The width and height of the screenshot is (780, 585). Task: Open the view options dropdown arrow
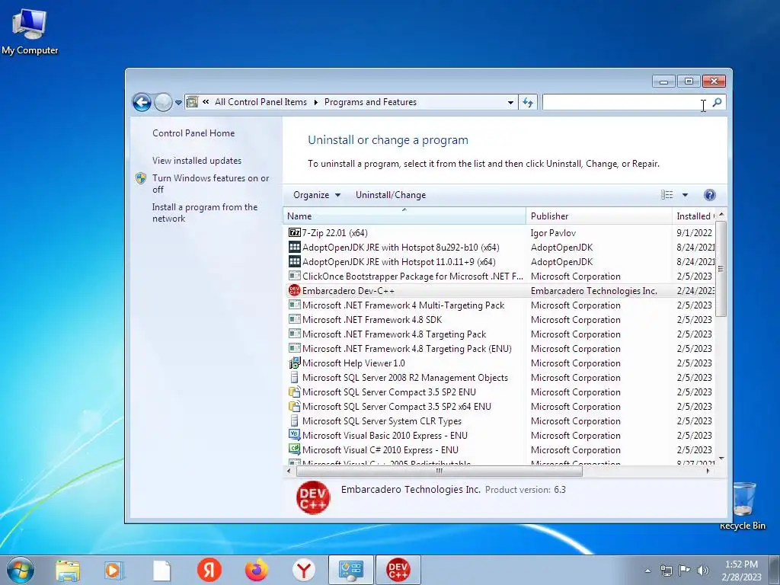685,195
